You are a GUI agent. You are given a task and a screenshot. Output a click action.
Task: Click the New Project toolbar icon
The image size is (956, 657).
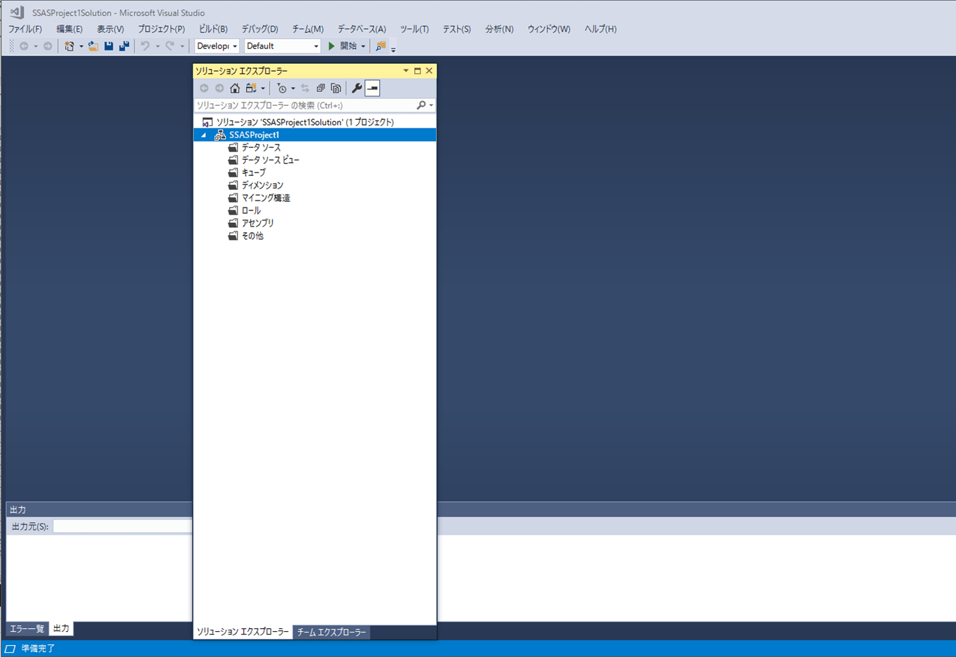click(69, 46)
